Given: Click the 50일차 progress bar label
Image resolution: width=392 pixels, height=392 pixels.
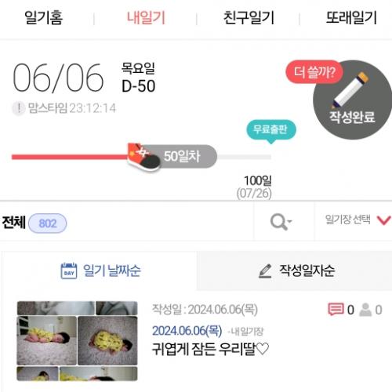Looking at the screenshot, I should pos(181,156).
